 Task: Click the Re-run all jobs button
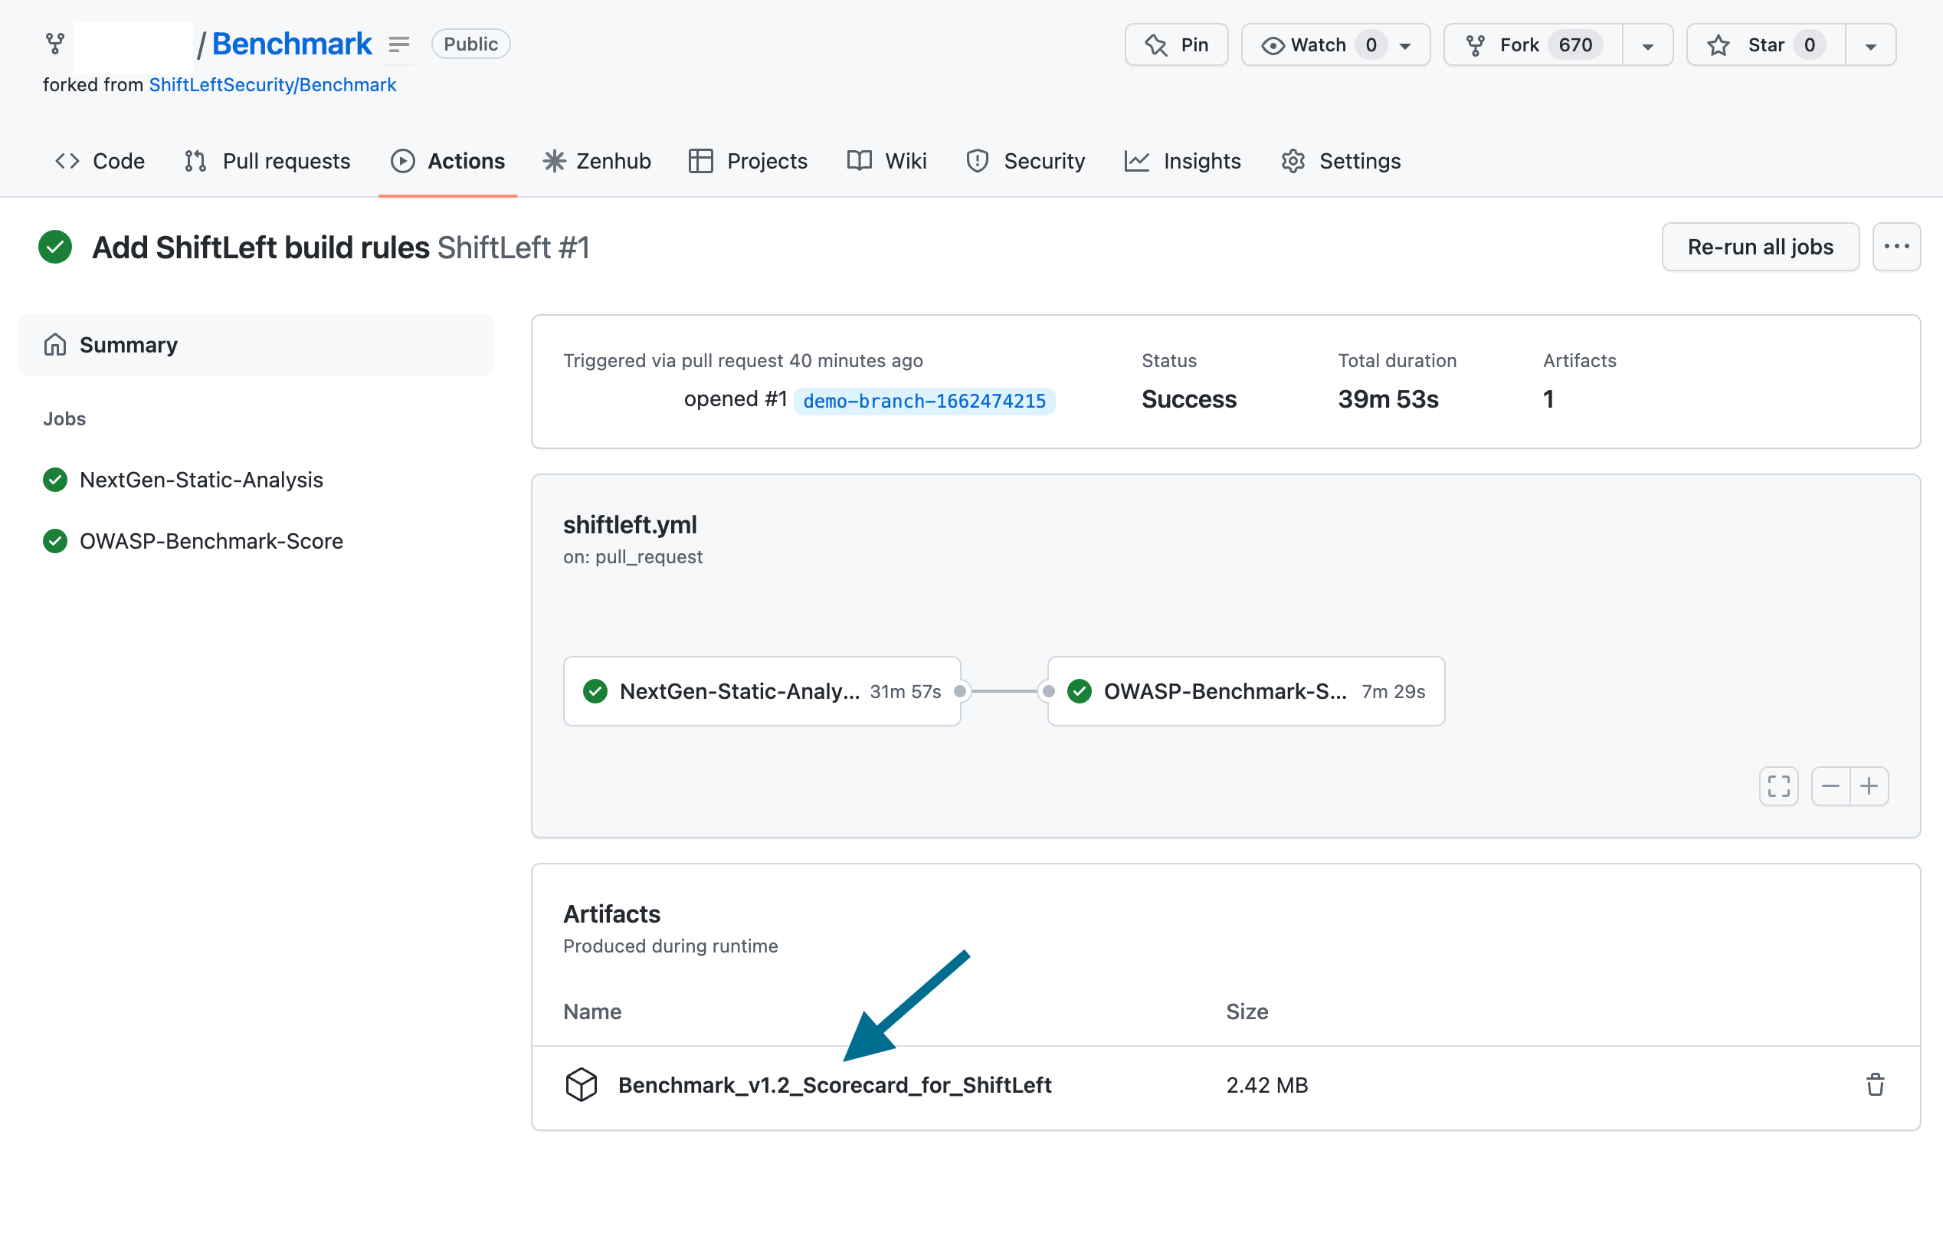pyautogui.click(x=1760, y=247)
